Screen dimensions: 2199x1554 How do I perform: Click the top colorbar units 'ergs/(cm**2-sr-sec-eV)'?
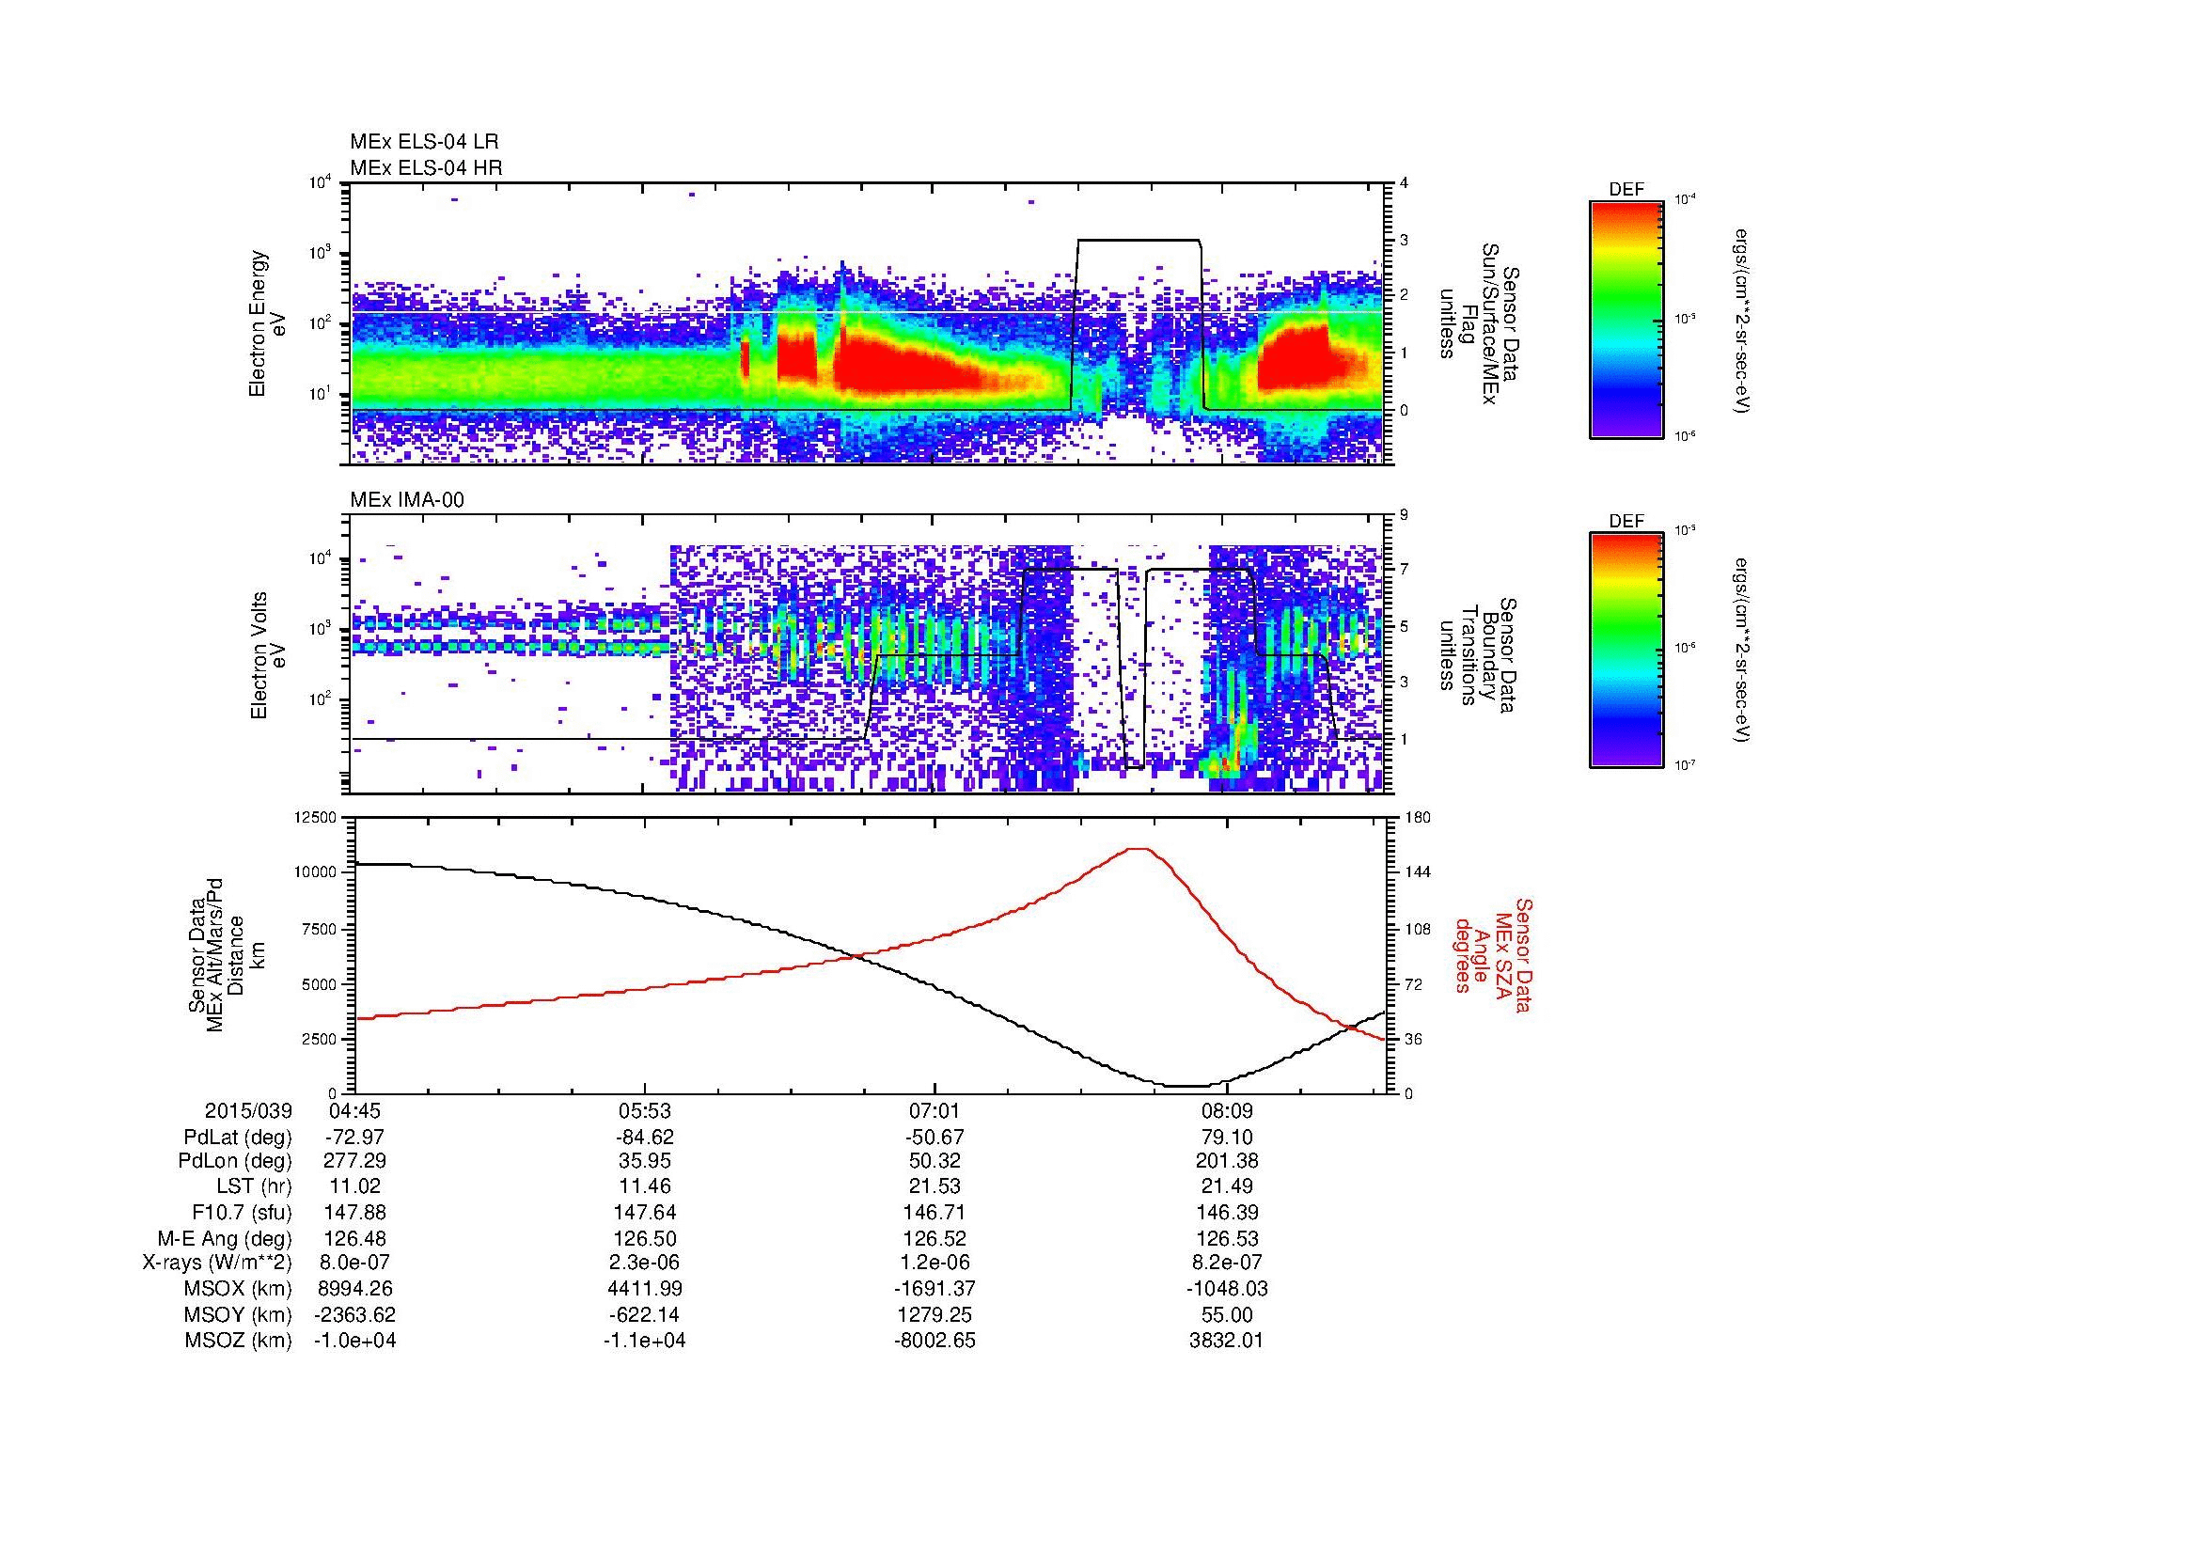click(x=1742, y=322)
